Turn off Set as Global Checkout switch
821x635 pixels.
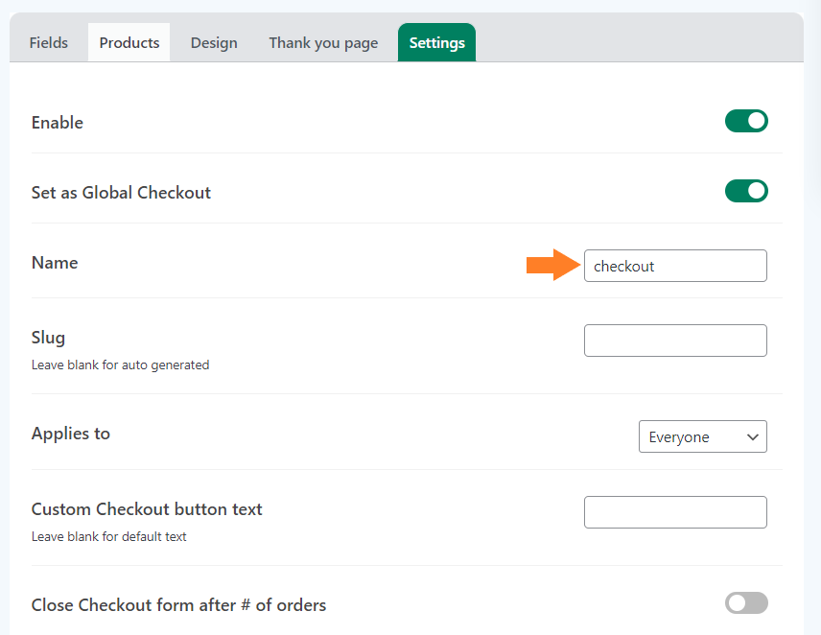click(746, 191)
